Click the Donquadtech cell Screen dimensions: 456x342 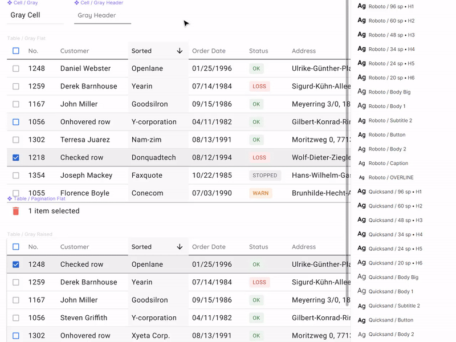click(x=153, y=158)
